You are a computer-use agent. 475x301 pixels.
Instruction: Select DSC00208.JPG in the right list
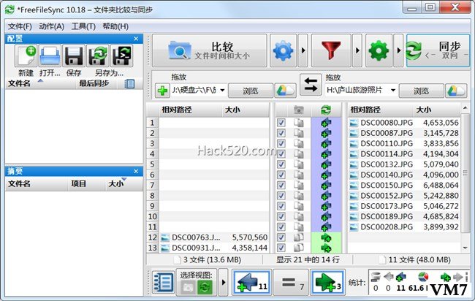(x=387, y=226)
